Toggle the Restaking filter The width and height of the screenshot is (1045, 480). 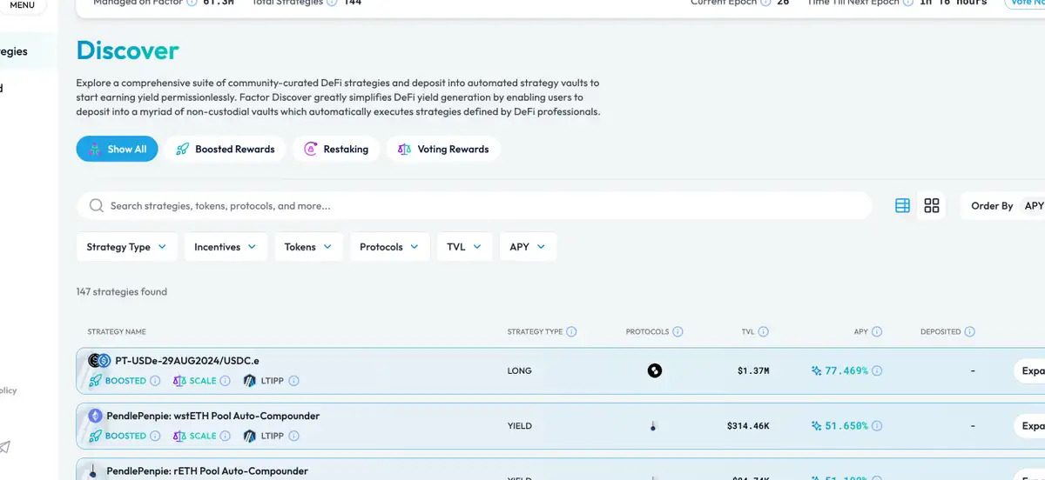336,149
